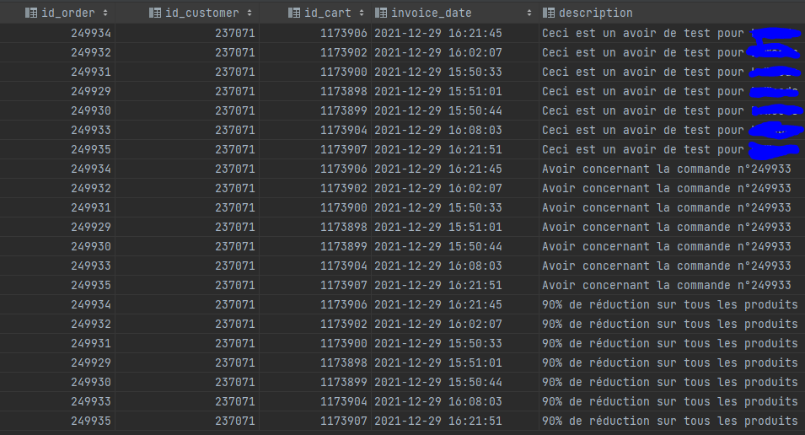
Task: Click id_customer 237071 in the bottom row
Action: point(235,421)
